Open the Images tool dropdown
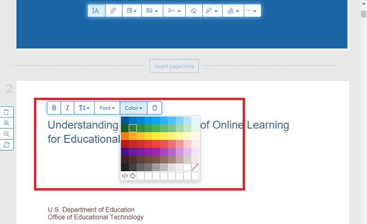The height and width of the screenshot is (224, 367). pos(152,11)
